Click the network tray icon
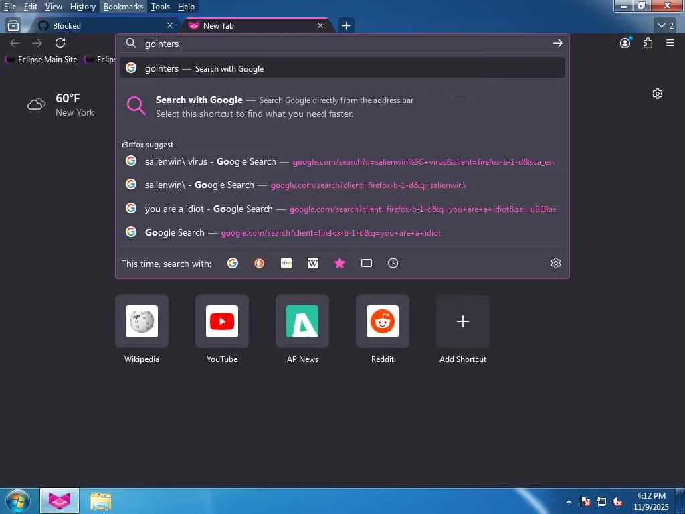 coord(601,501)
